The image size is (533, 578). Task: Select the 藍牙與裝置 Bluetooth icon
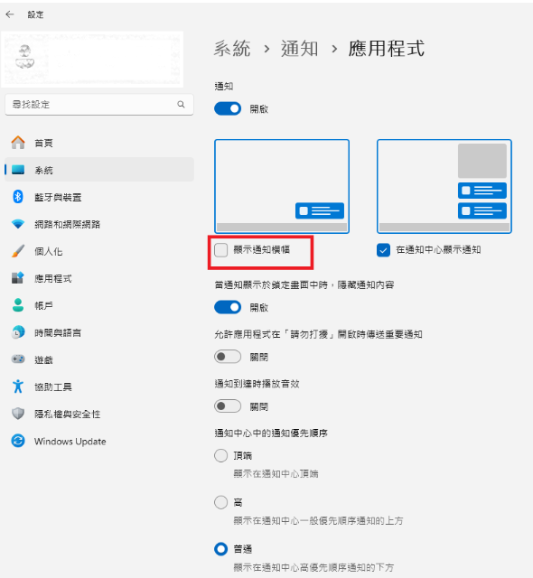tap(18, 197)
